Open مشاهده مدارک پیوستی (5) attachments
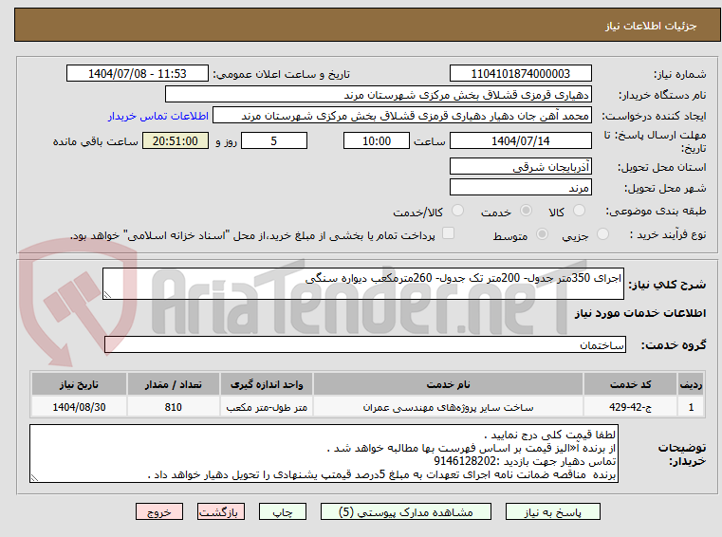The width and height of the screenshot is (722, 537). click(x=406, y=511)
